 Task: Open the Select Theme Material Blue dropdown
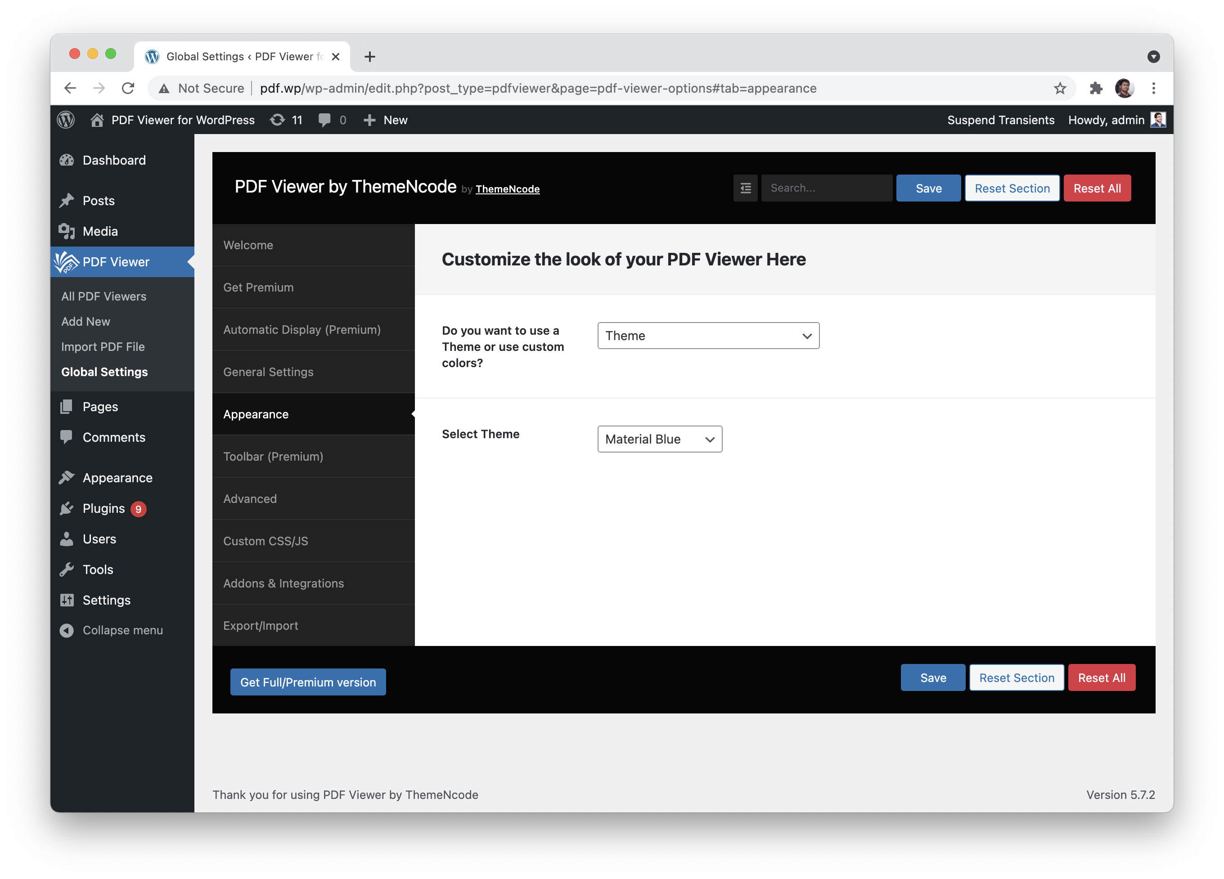point(660,439)
